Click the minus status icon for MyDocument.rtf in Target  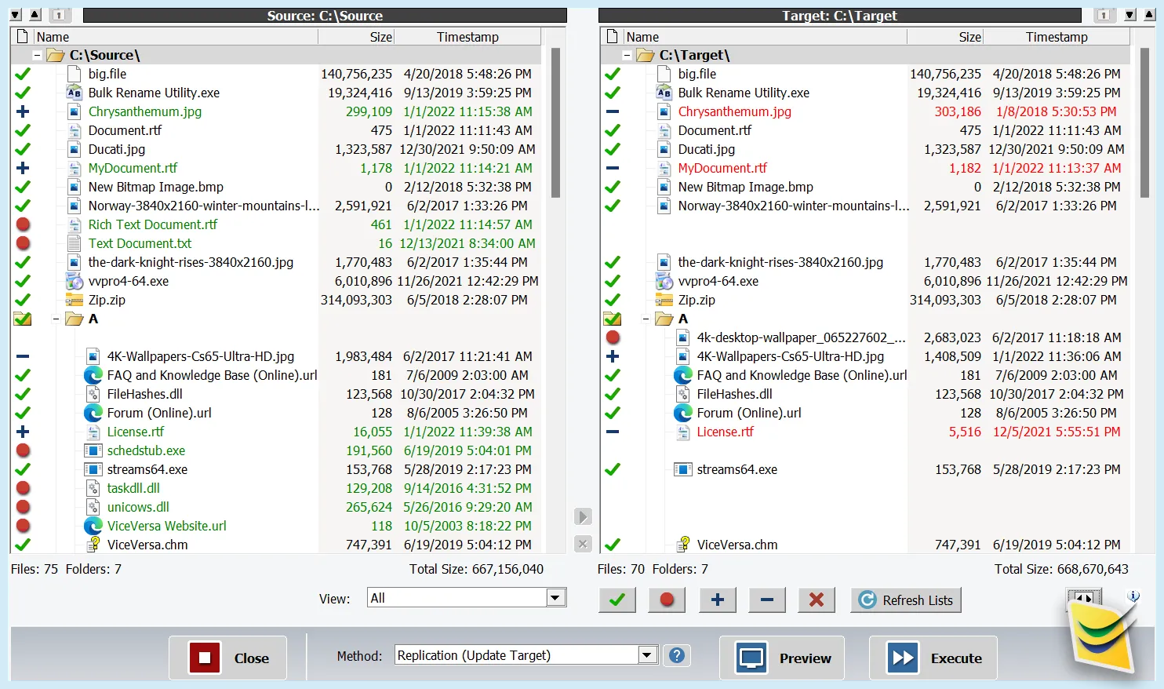point(613,168)
